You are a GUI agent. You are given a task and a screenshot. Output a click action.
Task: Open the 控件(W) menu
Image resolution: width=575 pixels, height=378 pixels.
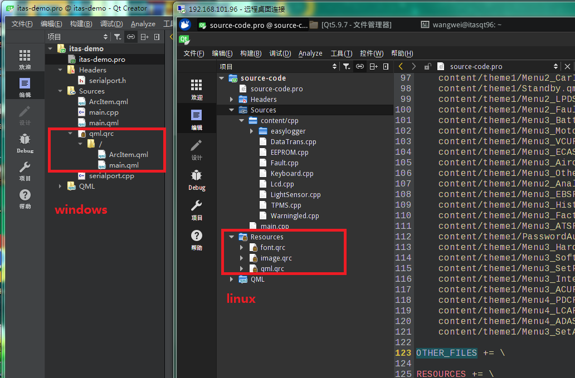pyautogui.click(x=371, y=53)
